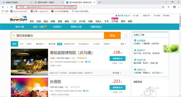The height and width of the screenshot is (97, 181).
Task: Open the browser profile avatar icon
Action: tap(174, 7)
